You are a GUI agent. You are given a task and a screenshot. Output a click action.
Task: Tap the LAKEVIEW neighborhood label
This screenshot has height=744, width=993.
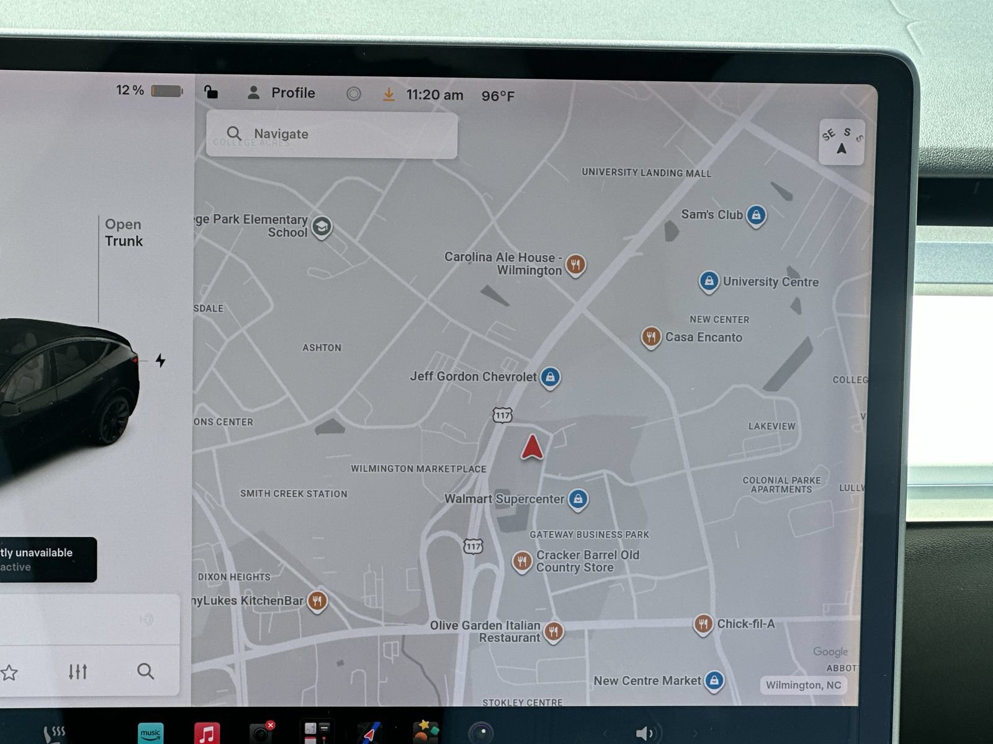tap(771, 427)
